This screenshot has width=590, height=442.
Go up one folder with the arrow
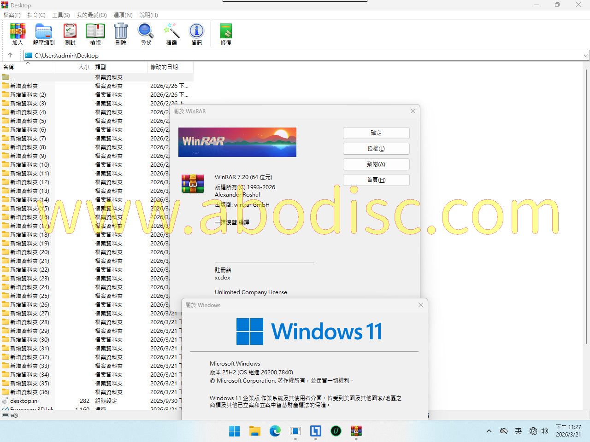click(x=10, y=55)
